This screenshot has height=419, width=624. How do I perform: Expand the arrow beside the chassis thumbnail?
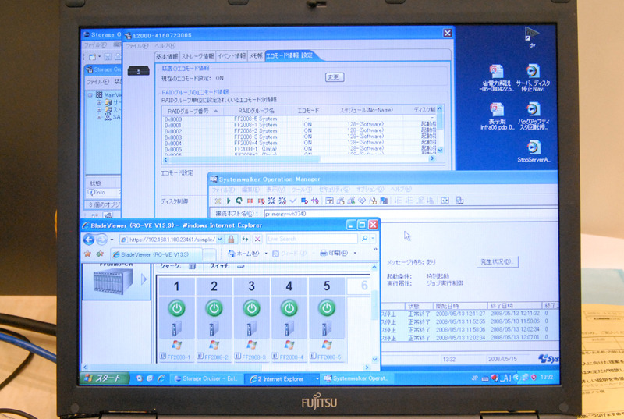(144, 279)
